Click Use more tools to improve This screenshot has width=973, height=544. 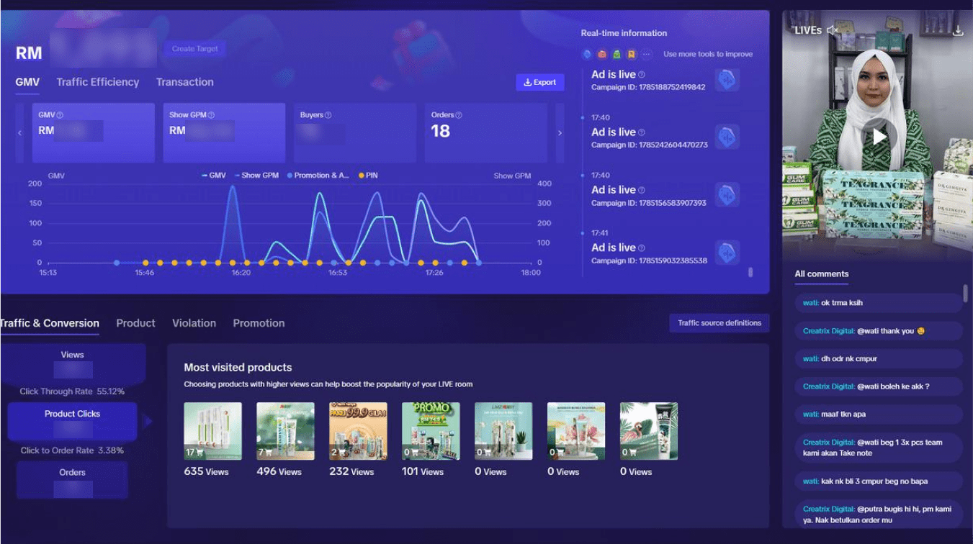708,54
